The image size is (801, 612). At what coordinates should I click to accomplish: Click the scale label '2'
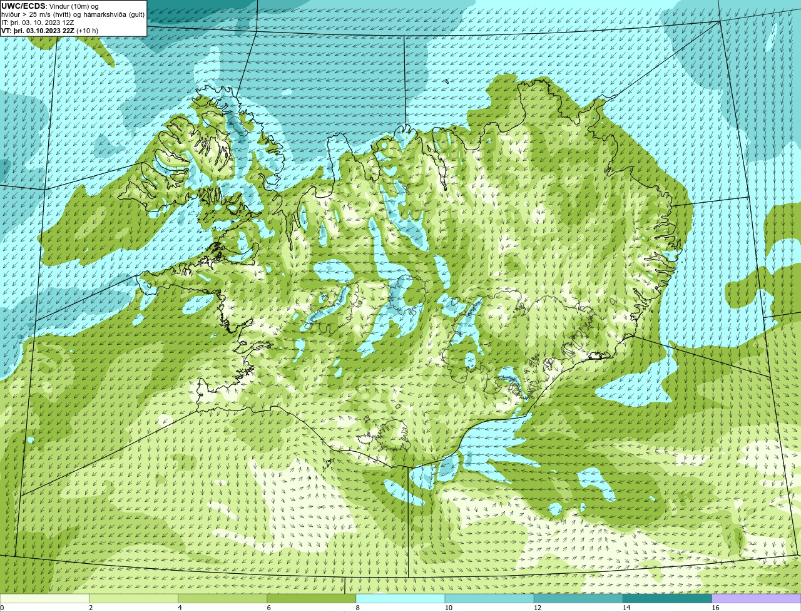pyautogui.click(x=91, y=608)
